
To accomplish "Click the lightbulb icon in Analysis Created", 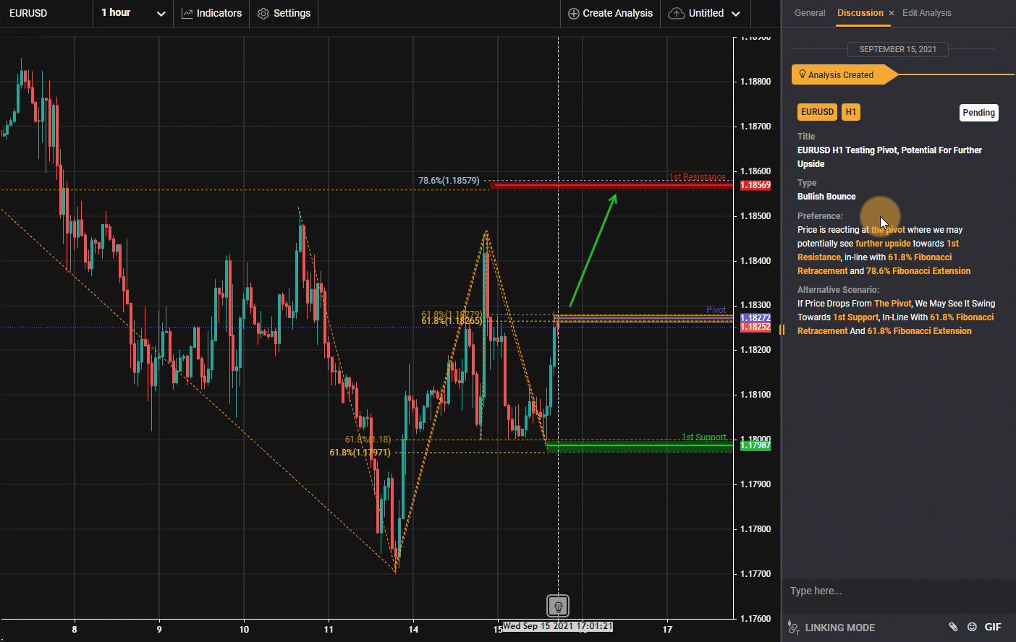I will [803, 74].
